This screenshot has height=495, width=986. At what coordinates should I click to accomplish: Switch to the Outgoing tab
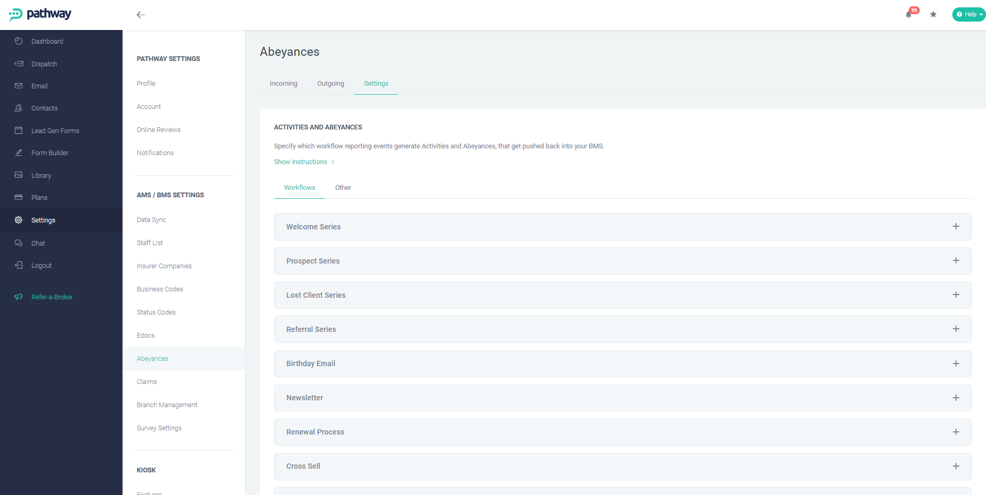pos(330,83)
